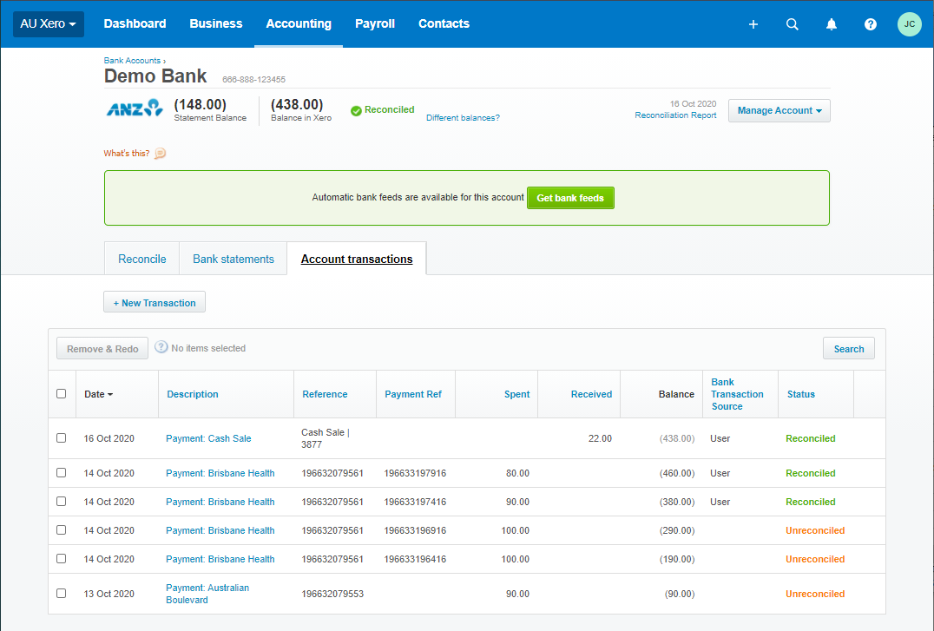Click the (460.00) balance cell
The width and height of the screenshot is (934, 631).
(x=677, y=473)
